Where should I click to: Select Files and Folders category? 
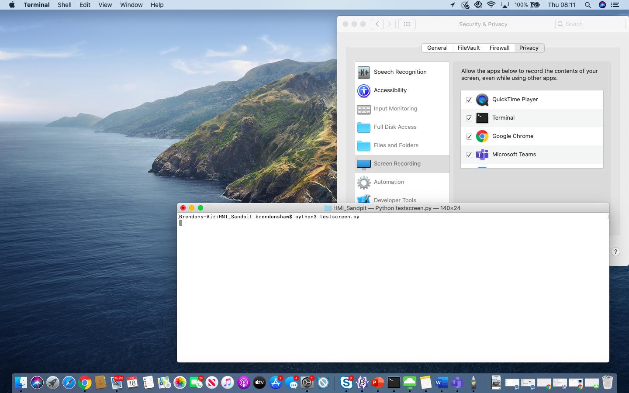click(402, 145)
